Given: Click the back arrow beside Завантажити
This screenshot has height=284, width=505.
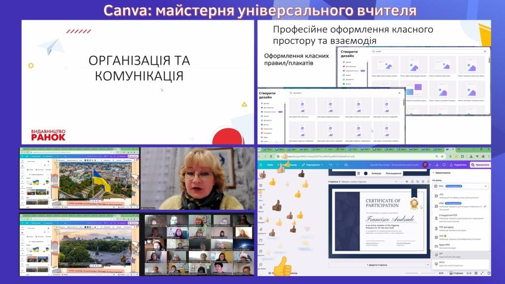Looking at the screenshot, I should pyautogui.click(x=433, y=173).
